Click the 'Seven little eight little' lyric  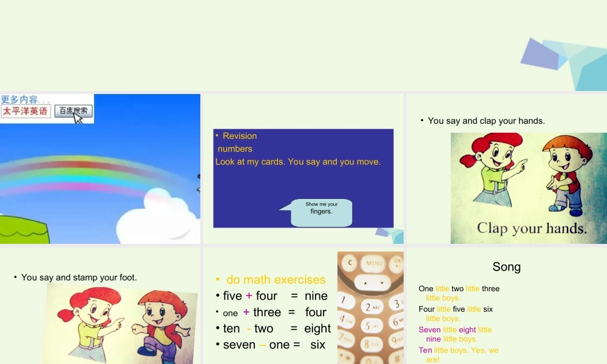coord(455,329)
